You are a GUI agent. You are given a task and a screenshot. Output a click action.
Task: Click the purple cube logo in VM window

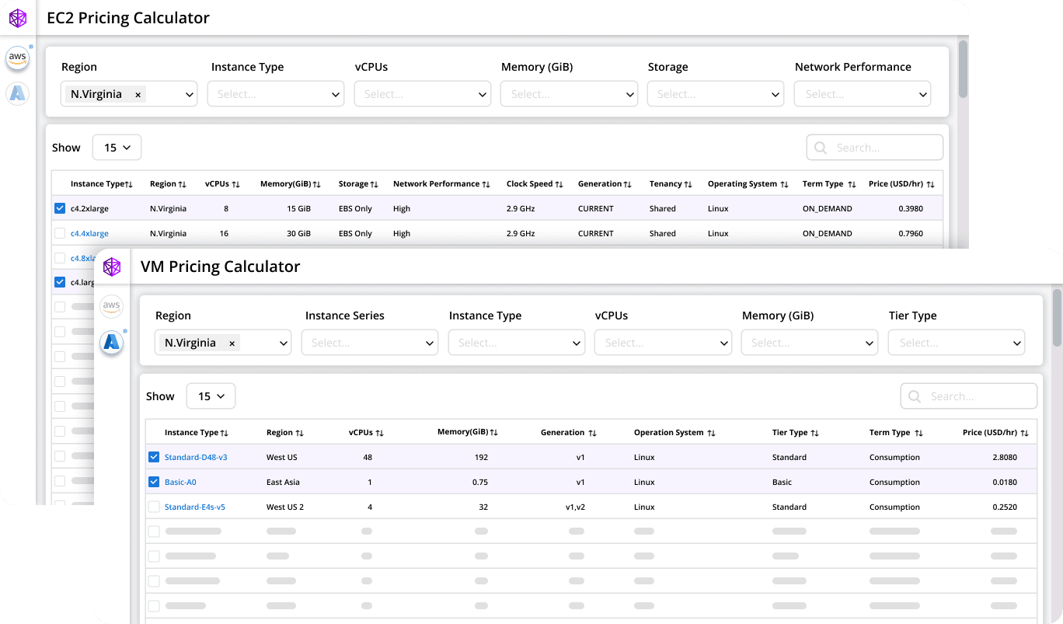point(112,267)
